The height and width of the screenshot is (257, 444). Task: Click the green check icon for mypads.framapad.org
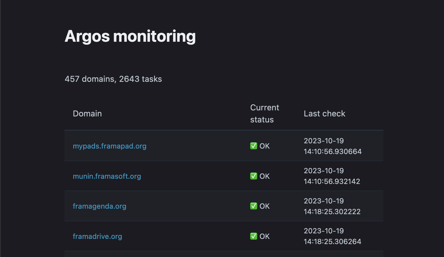254,146
